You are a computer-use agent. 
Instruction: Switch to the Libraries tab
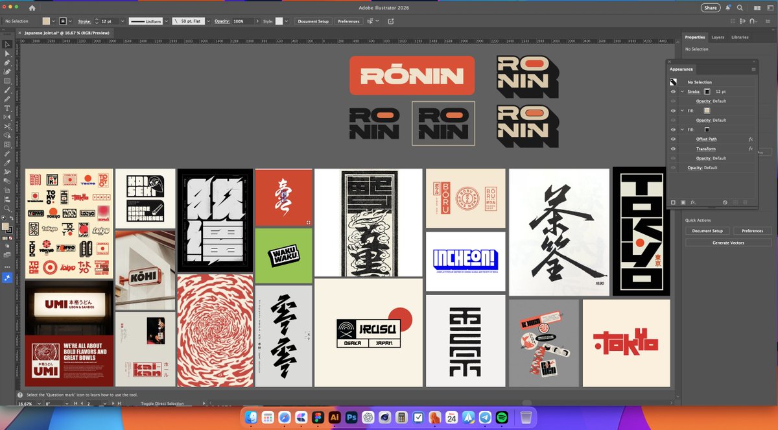pyautogui.click(x=740, y=37)
